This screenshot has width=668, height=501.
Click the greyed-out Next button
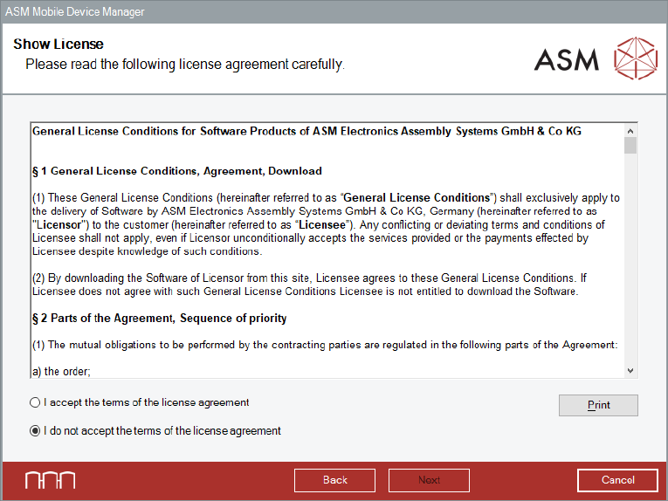(x=429, y=480)
